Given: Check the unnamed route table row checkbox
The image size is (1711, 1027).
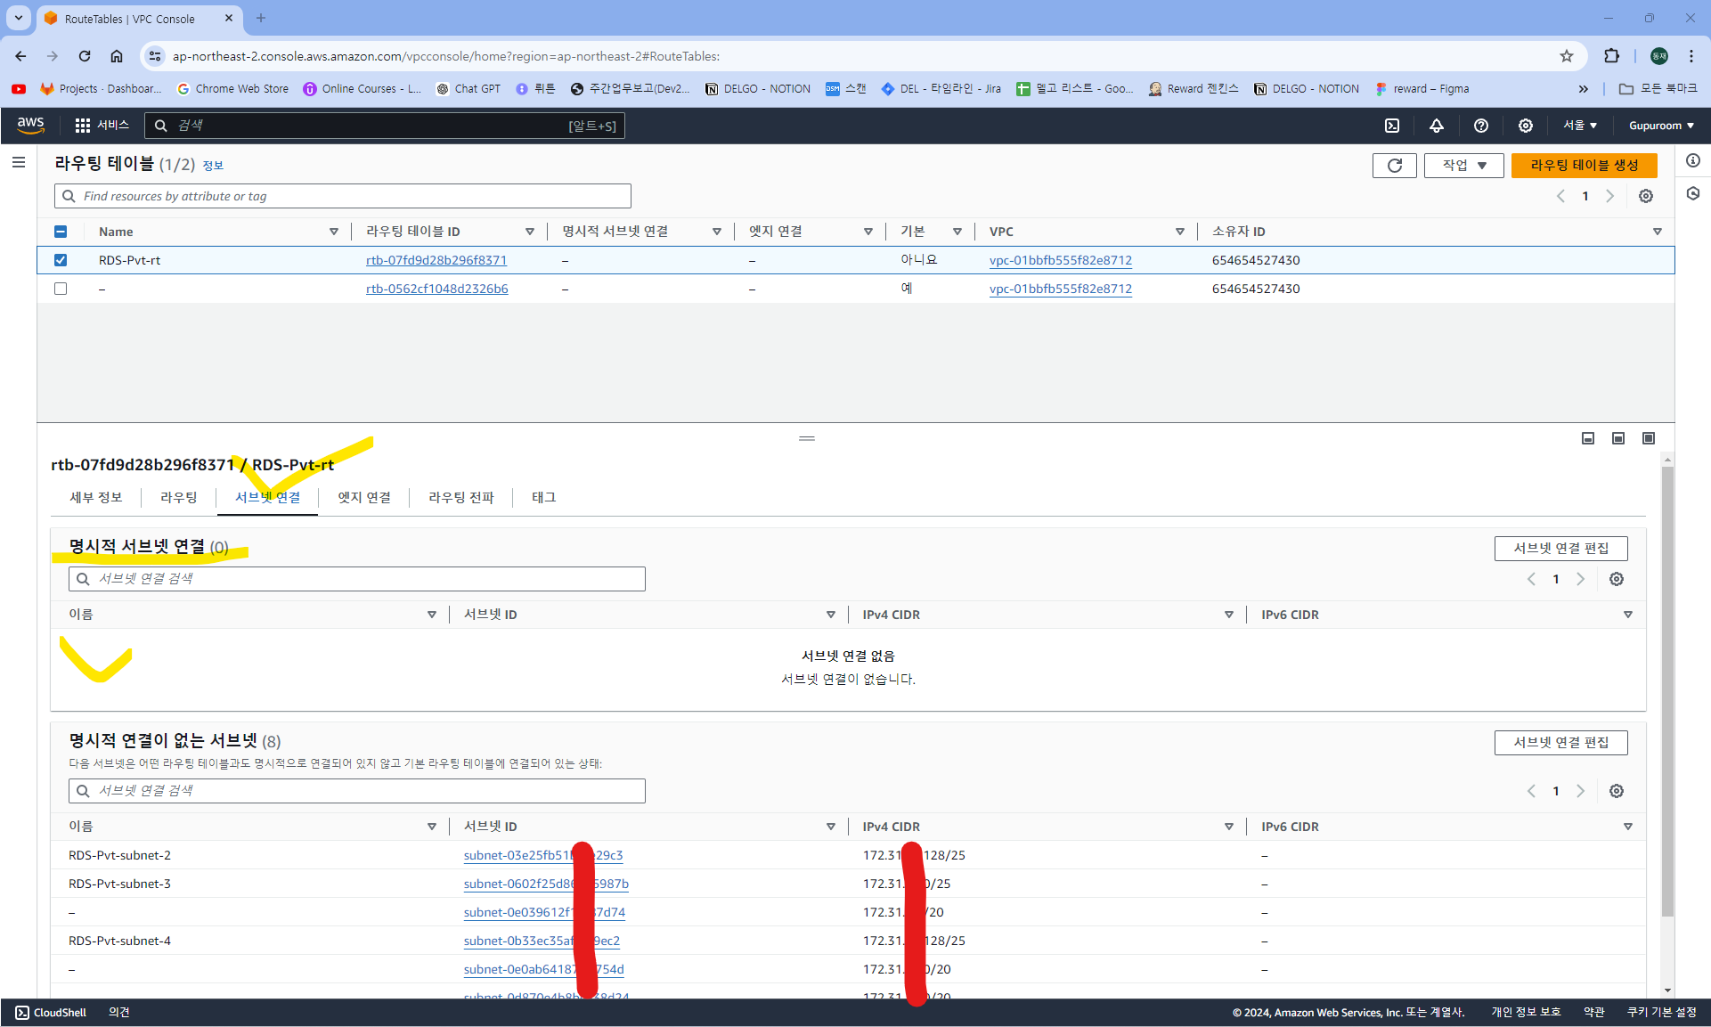Looking at the screenshot, I should pyautogui.click(x=61, y=289).
